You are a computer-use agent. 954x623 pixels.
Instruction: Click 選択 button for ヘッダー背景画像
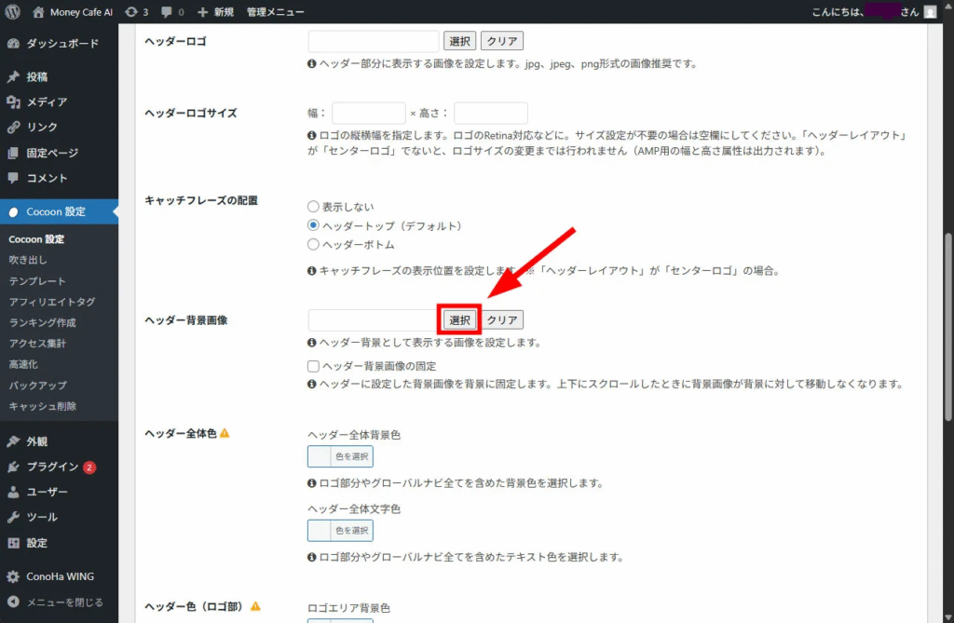coord(459,319)
